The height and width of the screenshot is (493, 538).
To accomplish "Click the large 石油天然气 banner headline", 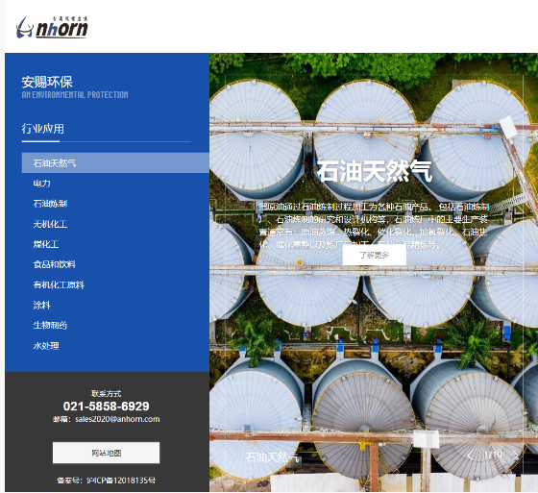I will tap(375, 171).
